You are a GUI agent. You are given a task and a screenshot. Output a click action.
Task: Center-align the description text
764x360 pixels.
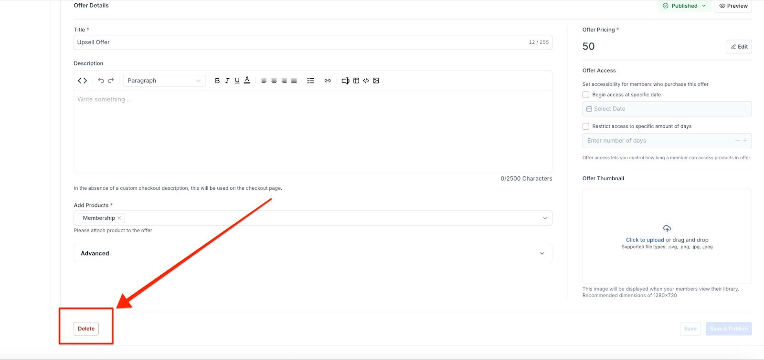point(274,81)
